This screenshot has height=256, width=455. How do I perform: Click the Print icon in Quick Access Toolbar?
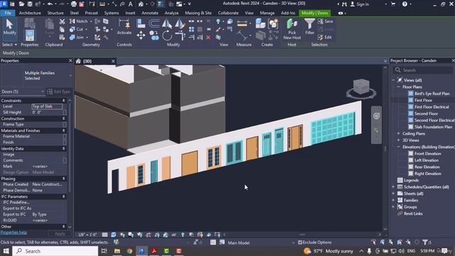pyautogui.click(x=74, y=4)
